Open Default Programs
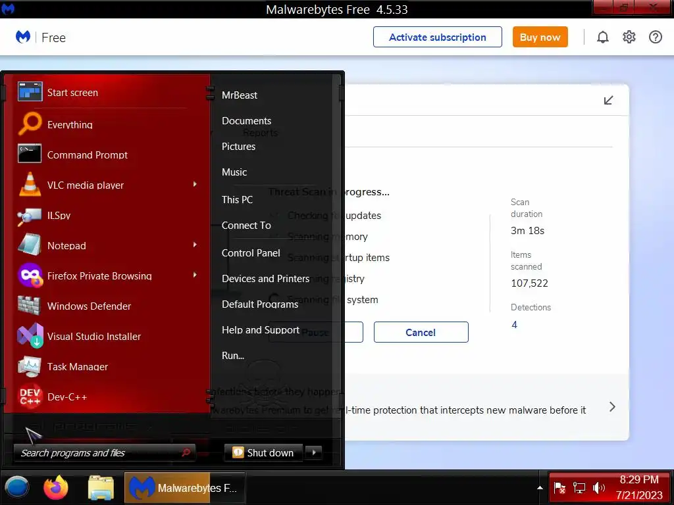The width and height of the screenshot is (674, 505). tap(260, 304)
